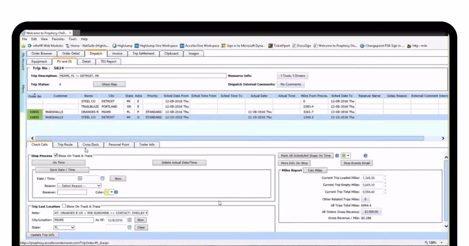Click Mark All Scheduled Stops On Time

(x=306, y=155)
